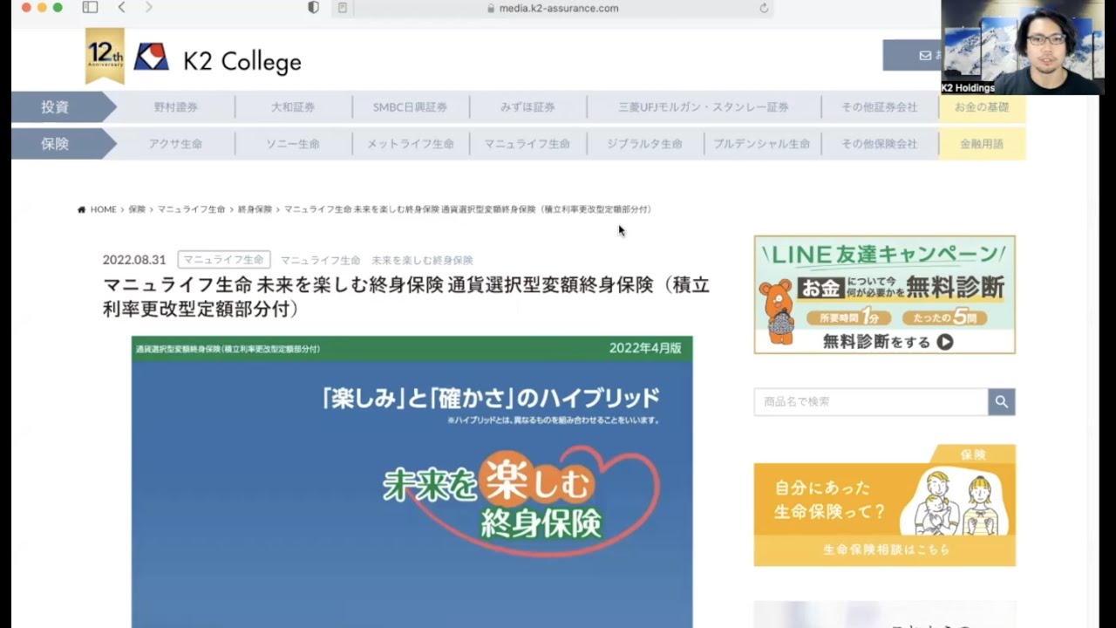This screenshot has height=628, width=1116.
Task: Open 保険 in the breadcrumb trail
Action: pos(137,209)
